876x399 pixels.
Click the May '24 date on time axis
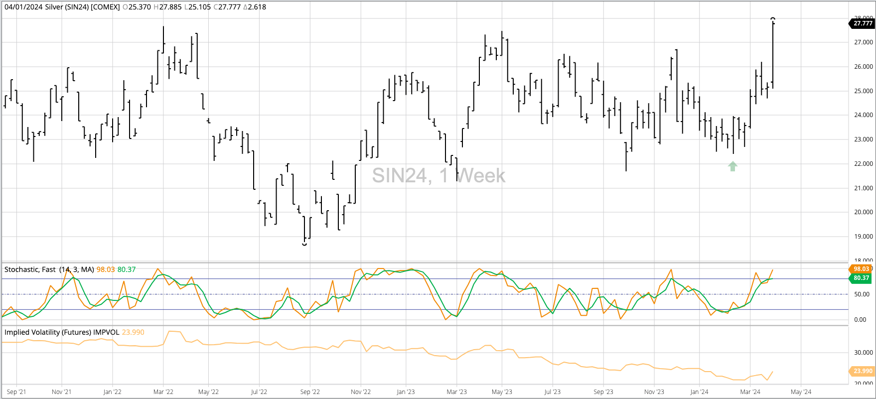point(801,392)
